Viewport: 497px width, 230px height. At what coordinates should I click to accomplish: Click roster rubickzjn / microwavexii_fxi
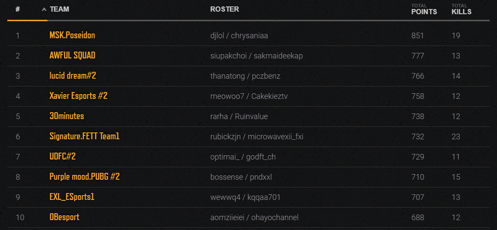(x=257, y=137)
